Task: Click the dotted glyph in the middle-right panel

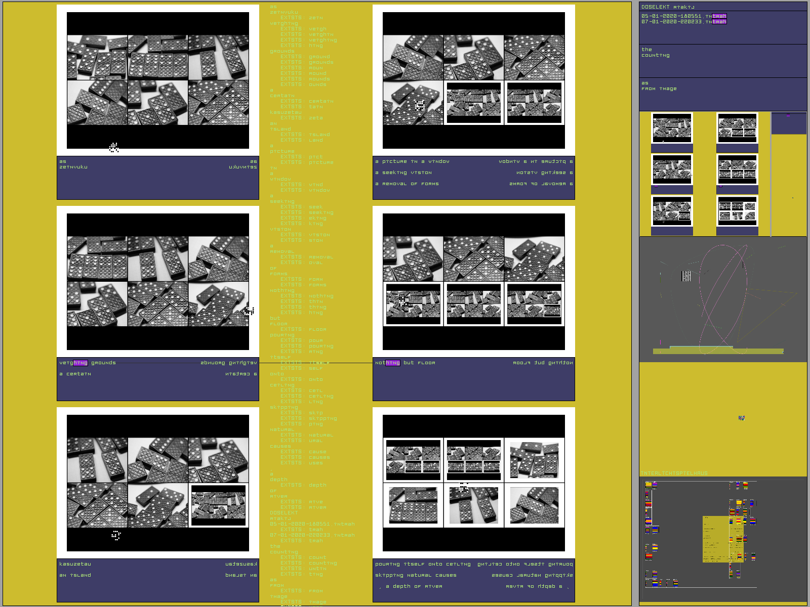Action: (x=403, y=301)
